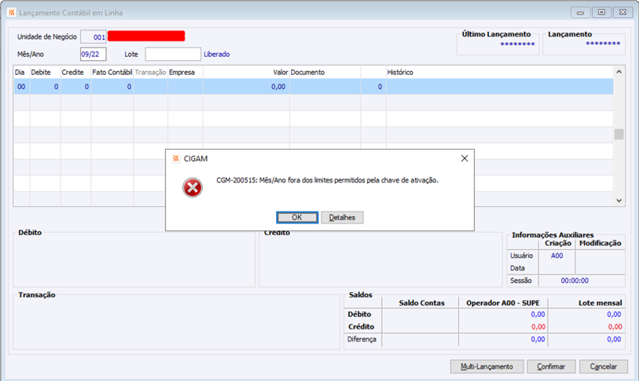Image resolution: width=639 pixels, height=381 pixels.
Task: Close the Lançamento Contábil em Linha window
Action: pyautogui.click(x=623, y=13)
